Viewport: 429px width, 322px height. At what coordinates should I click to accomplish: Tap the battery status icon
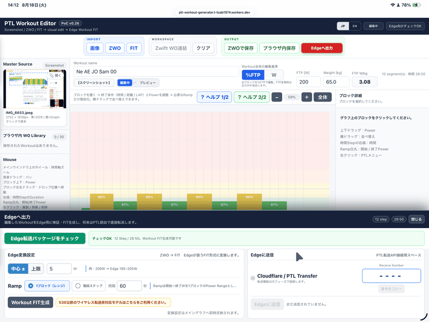click(417, 5)
